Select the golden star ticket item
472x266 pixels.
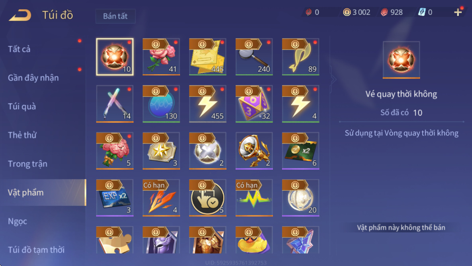point(161,151)
